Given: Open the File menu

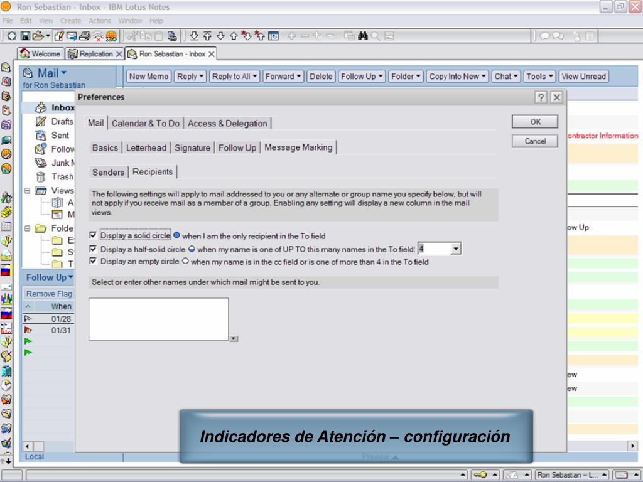Looking at the screenshot, I should tap(8, 21).
